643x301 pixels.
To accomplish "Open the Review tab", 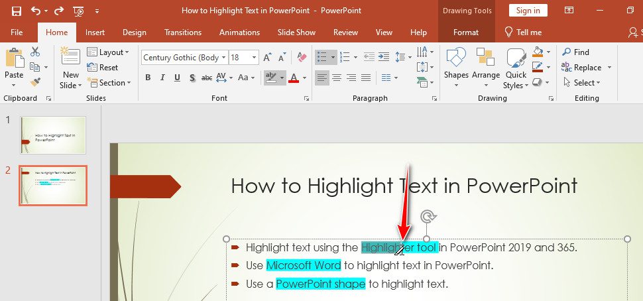I will (345, 32).
